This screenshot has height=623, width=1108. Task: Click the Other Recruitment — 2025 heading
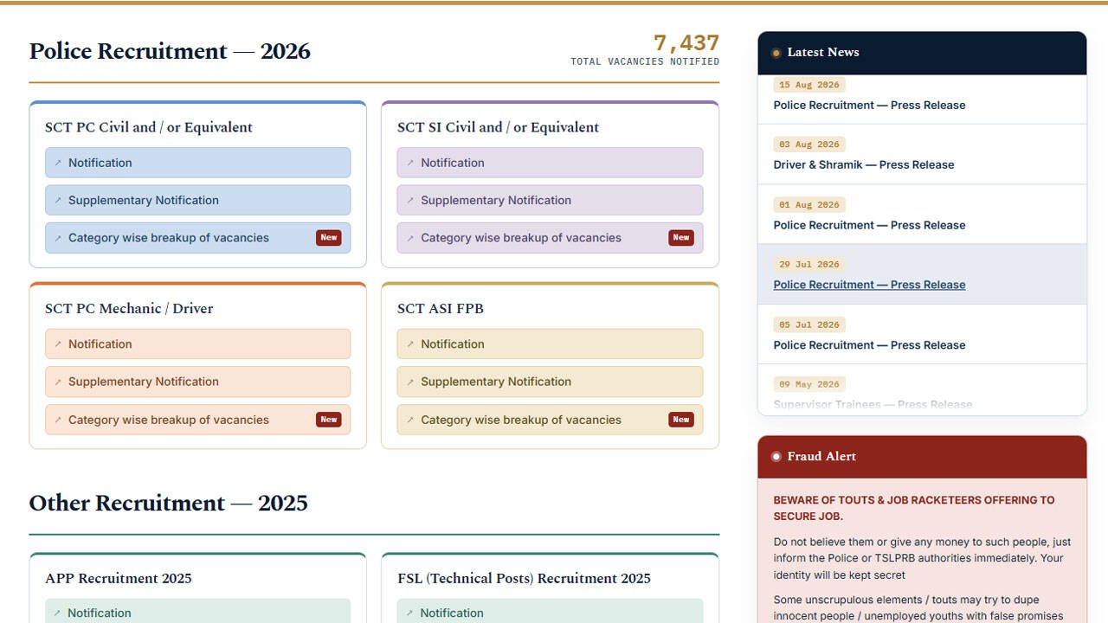(x=169, y=503)
